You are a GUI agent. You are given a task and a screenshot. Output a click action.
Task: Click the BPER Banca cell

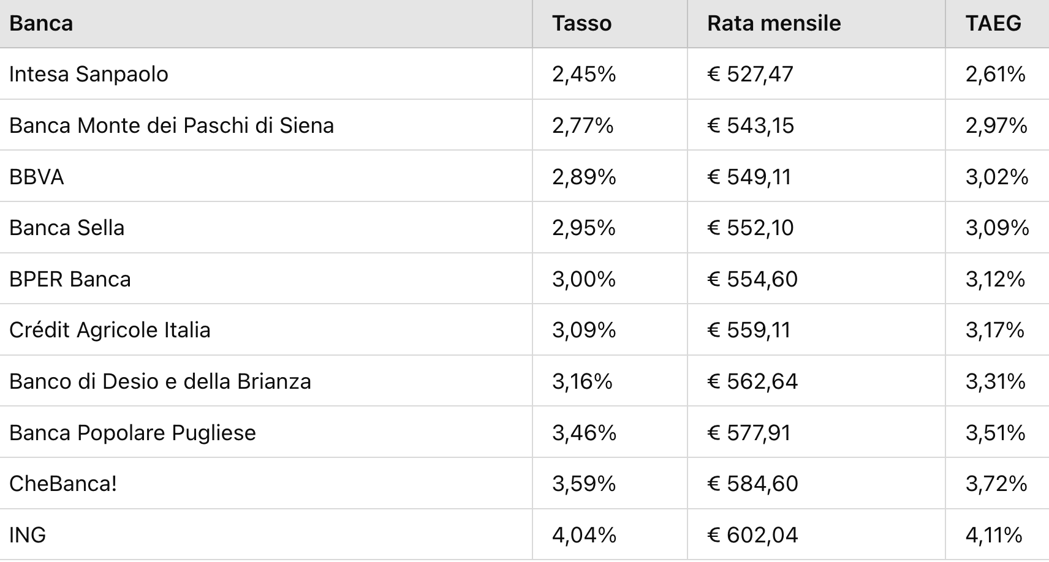click(x=70, y=279)
